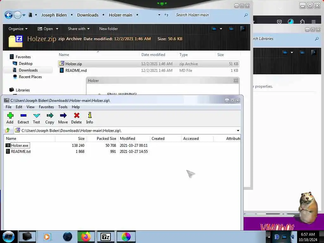Sort Explorer files by Date modified
324x243 pixels.
(153, 55)
